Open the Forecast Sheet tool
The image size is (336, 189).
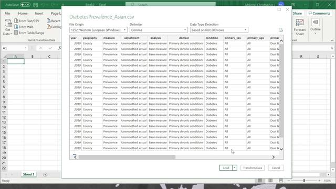click(x=300, y=27)
